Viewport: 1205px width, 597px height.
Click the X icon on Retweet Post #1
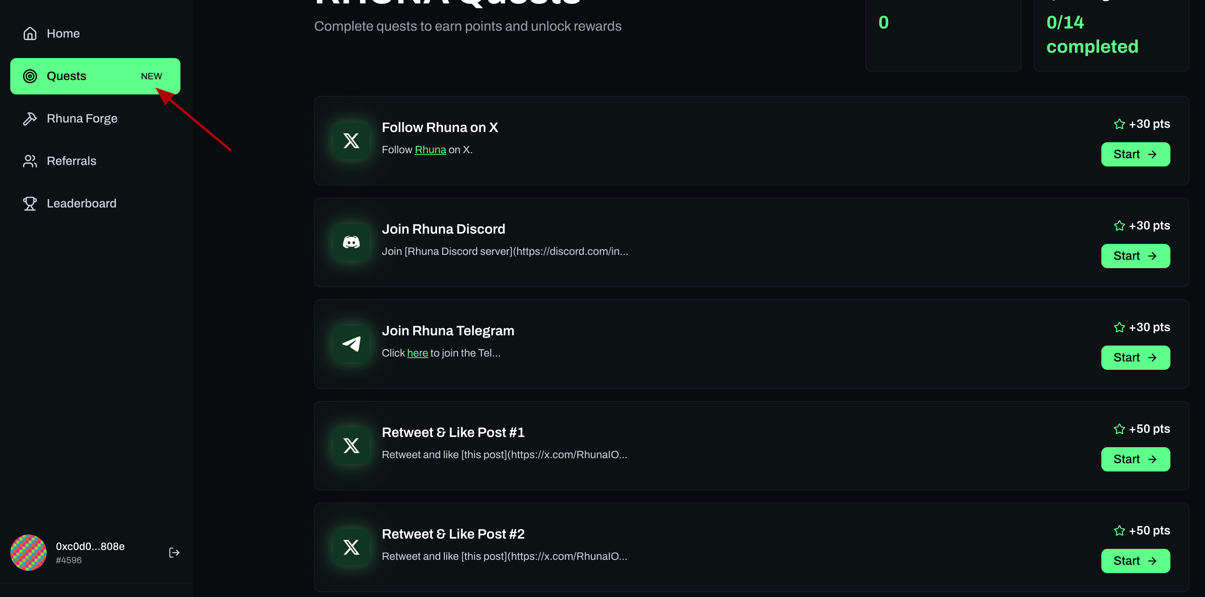tap(351, 446)
